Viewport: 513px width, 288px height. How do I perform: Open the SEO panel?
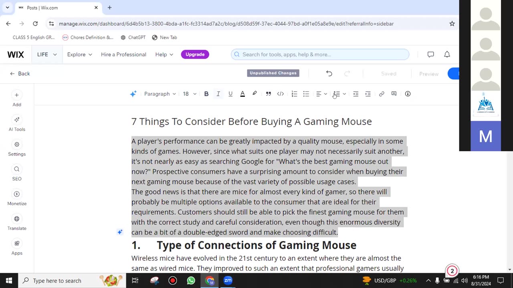pos(17,174)
